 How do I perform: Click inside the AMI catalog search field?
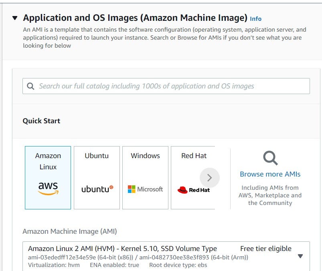(160, 86)
